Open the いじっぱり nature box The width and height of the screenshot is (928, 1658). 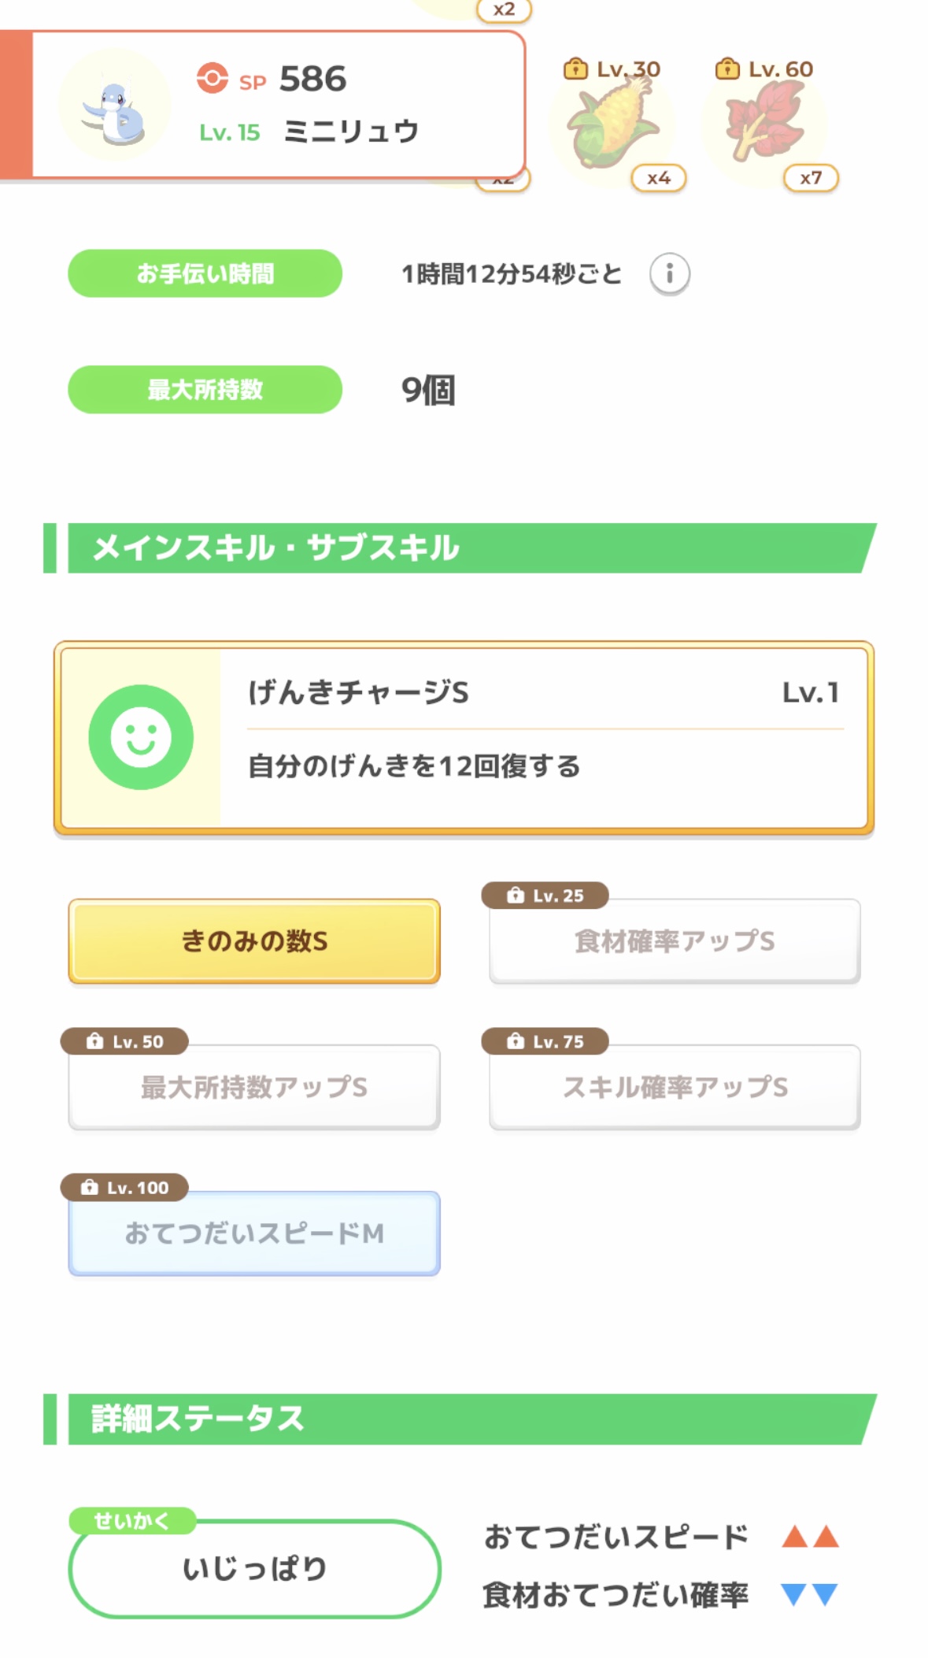pos(254,1569)
